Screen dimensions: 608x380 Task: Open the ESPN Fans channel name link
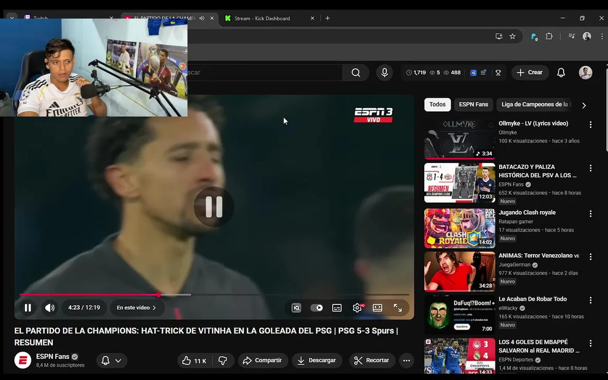tap(53, 356)
